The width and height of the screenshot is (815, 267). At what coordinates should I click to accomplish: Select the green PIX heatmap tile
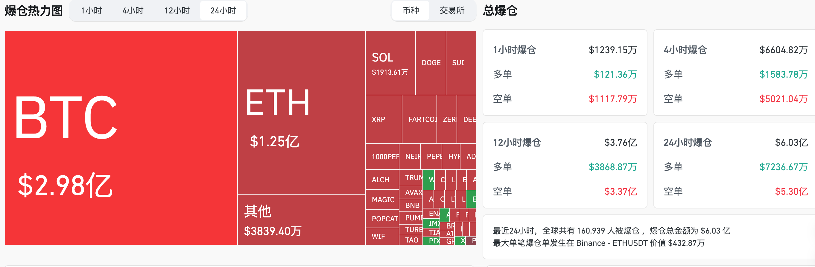point(432,241)
